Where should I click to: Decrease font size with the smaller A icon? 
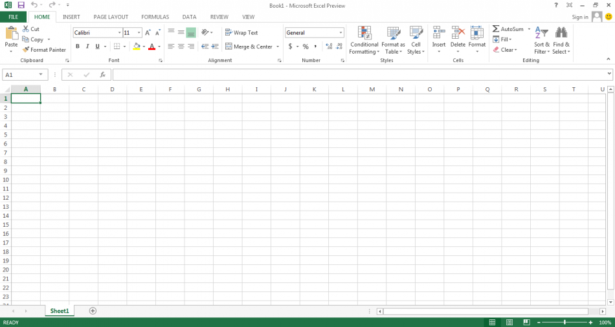pyautogui.click(x=158, y=33)
